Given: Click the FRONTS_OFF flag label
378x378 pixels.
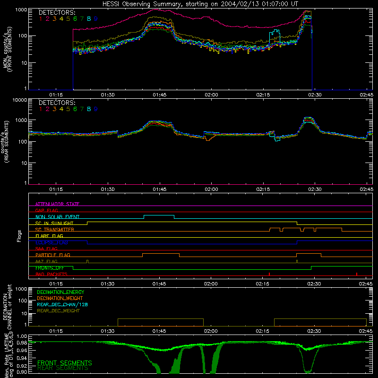Looking at the screenshot, I should tap(50, 268).
